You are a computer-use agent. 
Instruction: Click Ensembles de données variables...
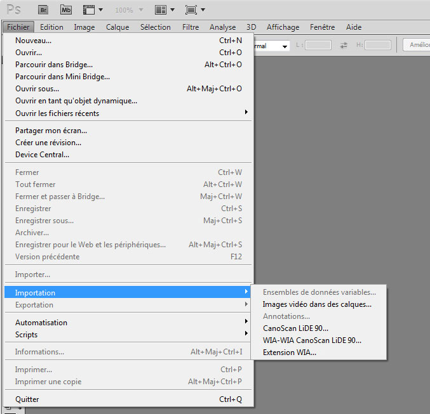coord(319,292)
